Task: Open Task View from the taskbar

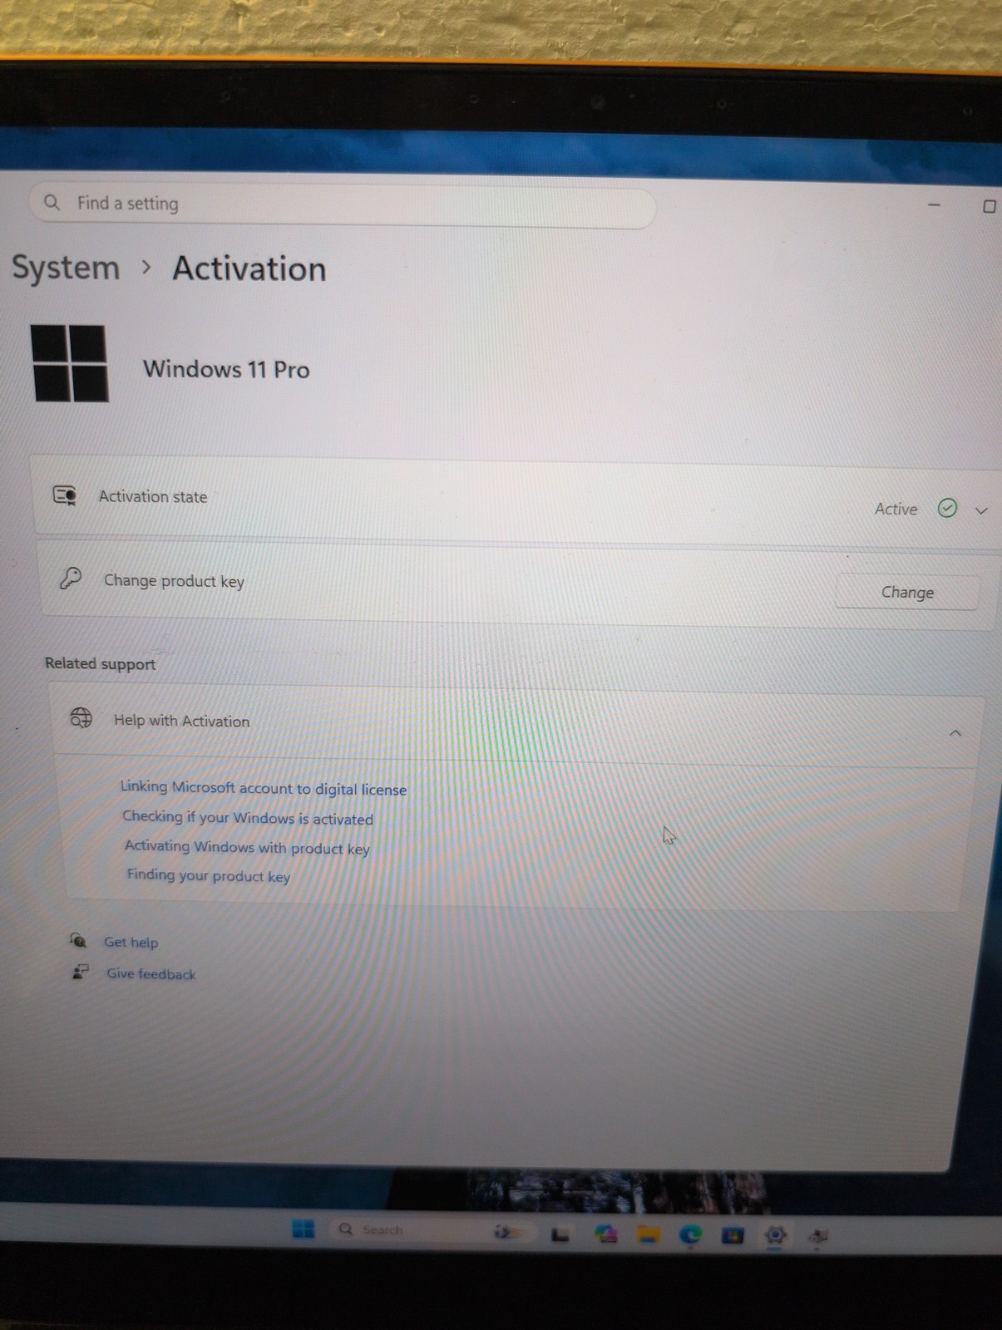Action: 560,1235
